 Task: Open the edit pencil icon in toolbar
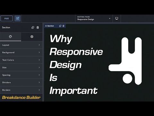click(x=18, y=18)
